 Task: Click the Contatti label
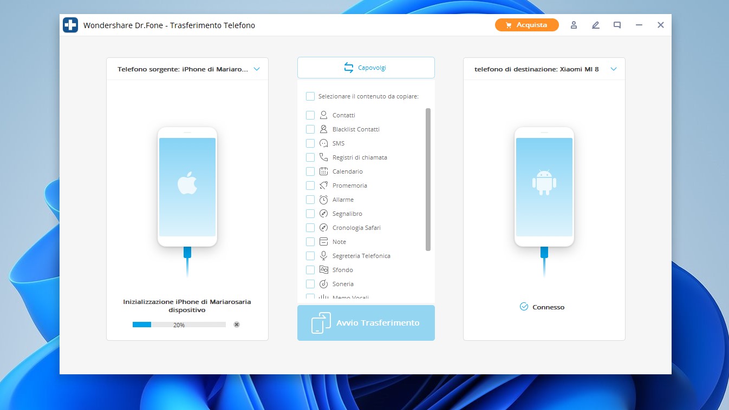click(344, 115)
